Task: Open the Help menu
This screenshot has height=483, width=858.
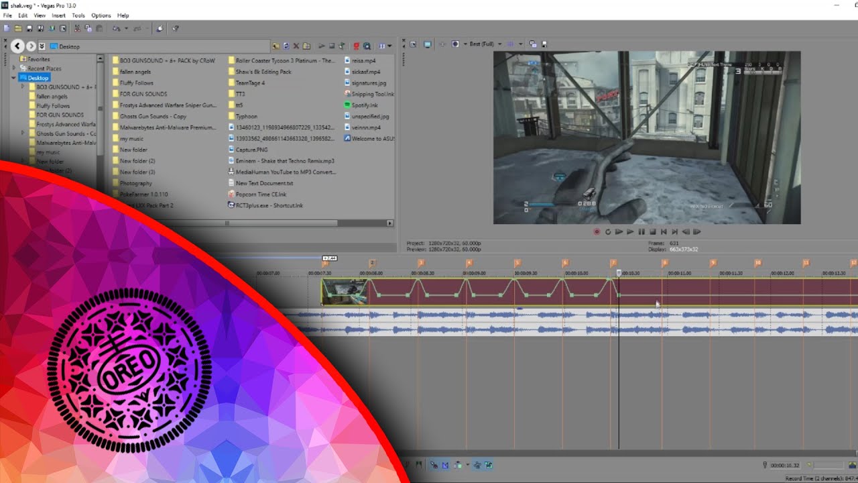Action: pos(123,15)
